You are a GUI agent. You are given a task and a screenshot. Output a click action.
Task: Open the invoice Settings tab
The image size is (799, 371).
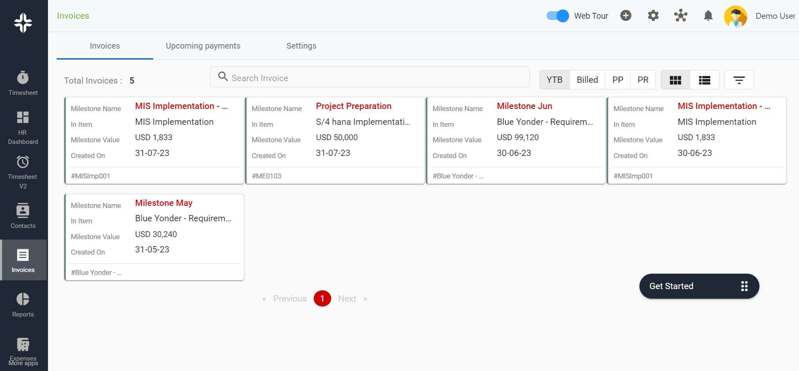tap(301, 46)
